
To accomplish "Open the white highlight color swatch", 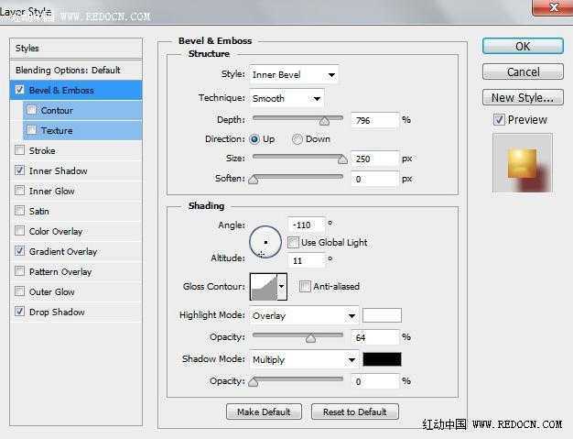I will coord(382,315).
